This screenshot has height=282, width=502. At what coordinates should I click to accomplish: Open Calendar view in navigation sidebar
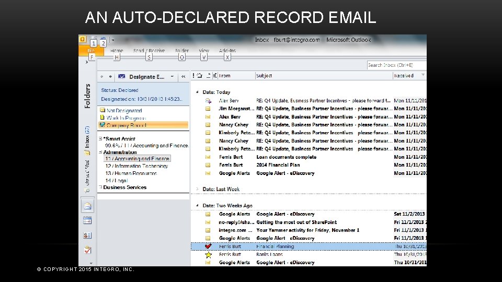(87, 220)
